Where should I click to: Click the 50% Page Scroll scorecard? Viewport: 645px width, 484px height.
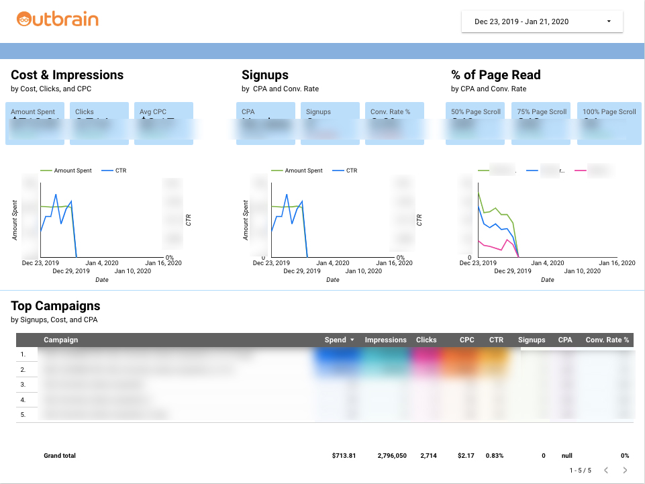(475, 124)
